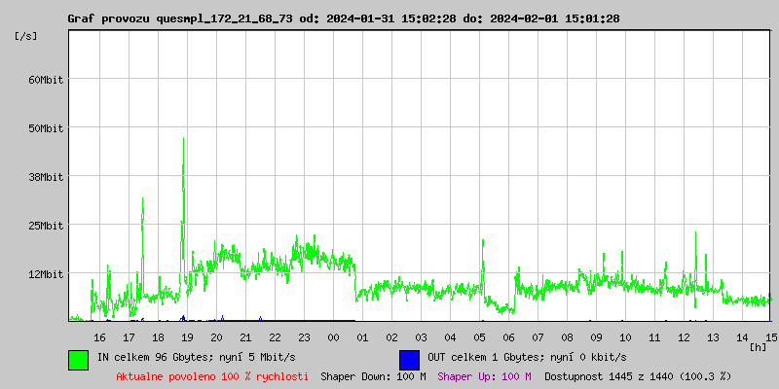
Task: Click the 08 hour marker on x-axis
Action: click(567, 336)
